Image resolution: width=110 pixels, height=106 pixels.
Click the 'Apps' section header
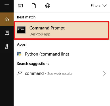tap(21, 44)
